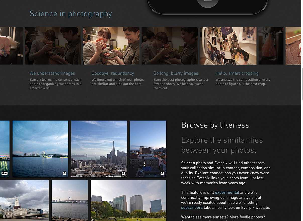Viewport: 303px width, 221px height.
Task: Open the 'experimental' link
Action: point(227,192)
